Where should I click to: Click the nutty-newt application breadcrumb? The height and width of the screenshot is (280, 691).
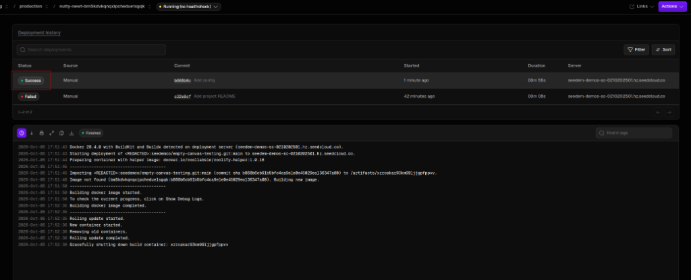[x=103, y=7]
